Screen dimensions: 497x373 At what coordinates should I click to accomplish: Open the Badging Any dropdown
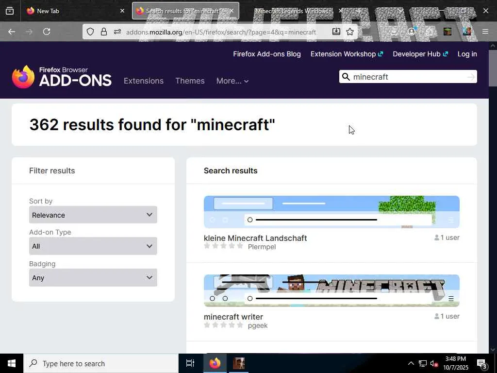93,277
